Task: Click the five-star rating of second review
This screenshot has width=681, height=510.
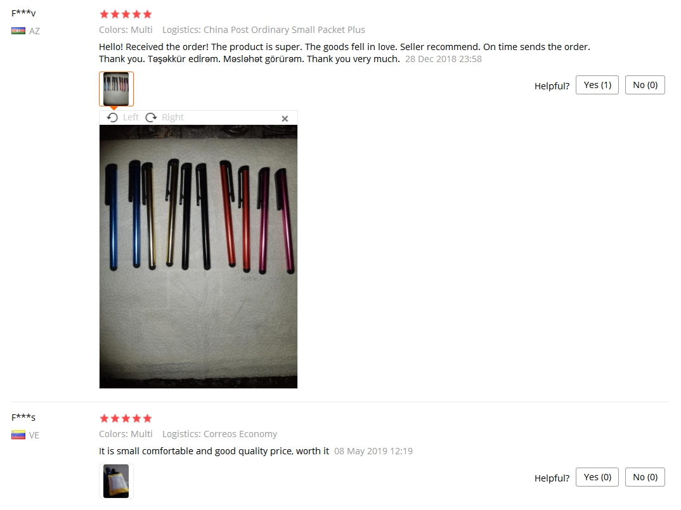Action: pos(126,418)
